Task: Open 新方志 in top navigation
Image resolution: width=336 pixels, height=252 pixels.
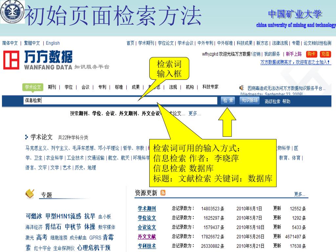Action: tap(262, 43)
